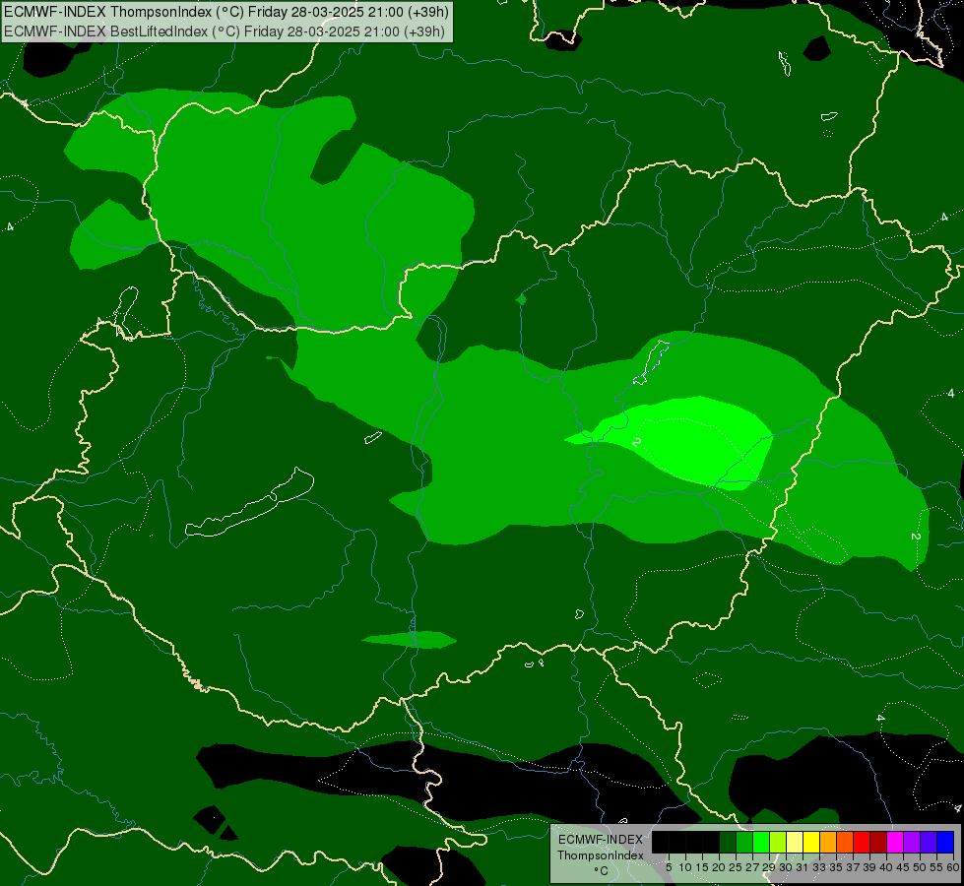The image size is (964, 886).
Task: Click the pure yellow 31–33 legend swatch
Action: point(811,842)
